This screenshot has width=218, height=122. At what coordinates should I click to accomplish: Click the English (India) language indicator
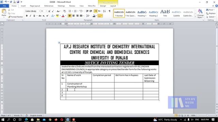36,116
